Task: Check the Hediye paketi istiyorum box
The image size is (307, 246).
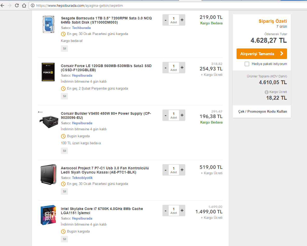Action: pos(247,64)
